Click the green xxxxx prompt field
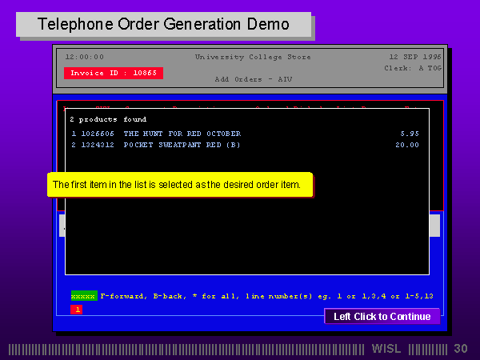Viewport: 480px width, 360px height. pyautogui.click(x=83, y=295)
